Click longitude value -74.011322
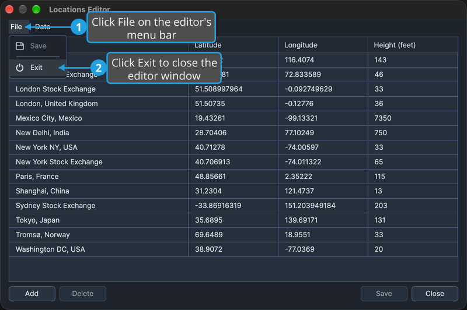The width and height of the screenshot is (467, 310). (303, 162)
